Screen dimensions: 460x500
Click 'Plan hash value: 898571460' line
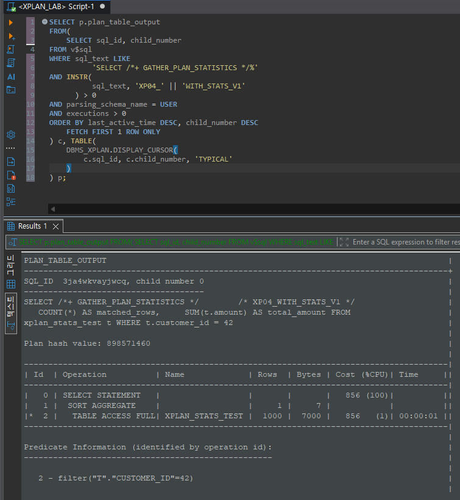[x=87, y=343]
